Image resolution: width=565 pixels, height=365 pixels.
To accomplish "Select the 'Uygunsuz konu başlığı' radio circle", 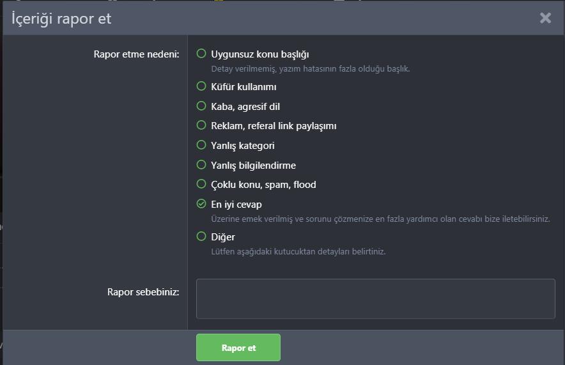I will (x=201, y=54).
